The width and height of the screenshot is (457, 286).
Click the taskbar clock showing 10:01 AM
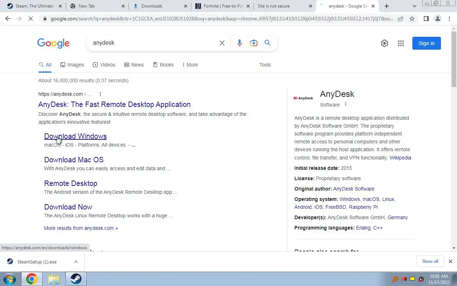439,279
